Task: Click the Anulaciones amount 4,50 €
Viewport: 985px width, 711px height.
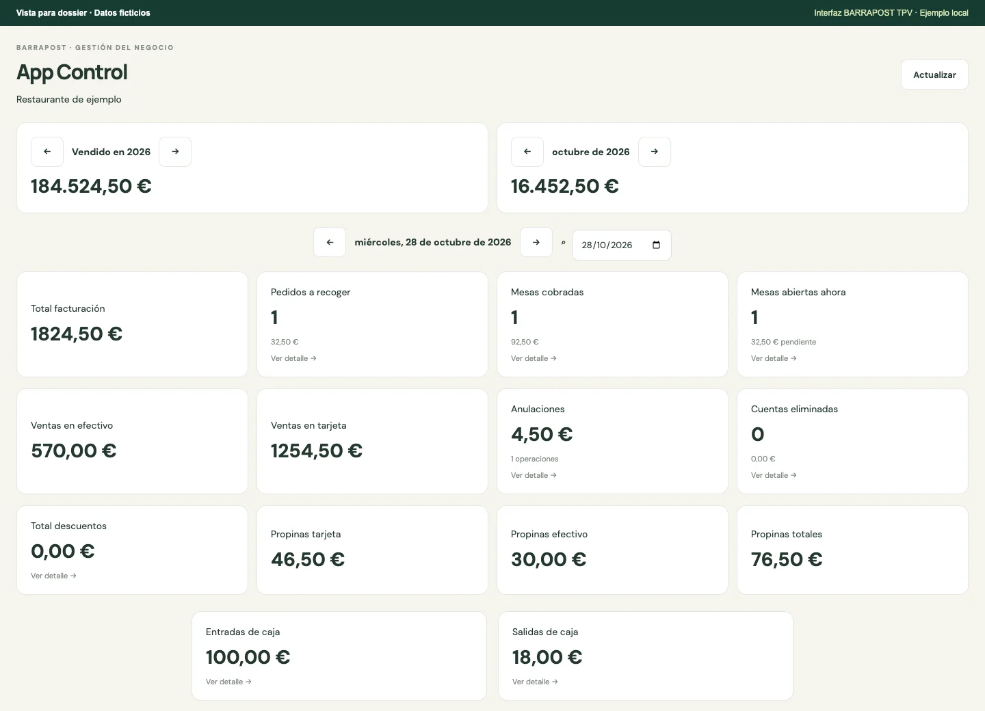Action: pos(542,434)
